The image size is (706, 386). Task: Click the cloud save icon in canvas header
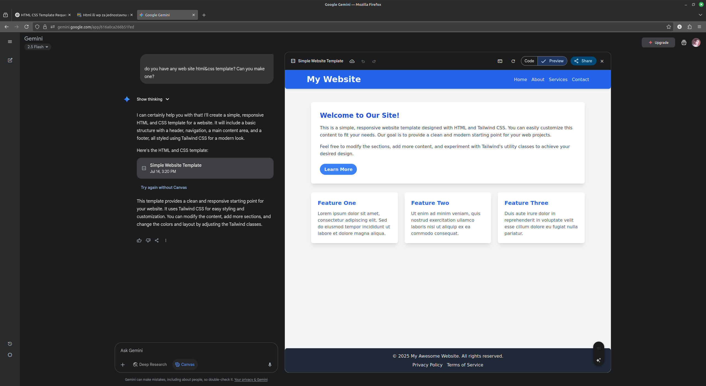coord(352,61)
